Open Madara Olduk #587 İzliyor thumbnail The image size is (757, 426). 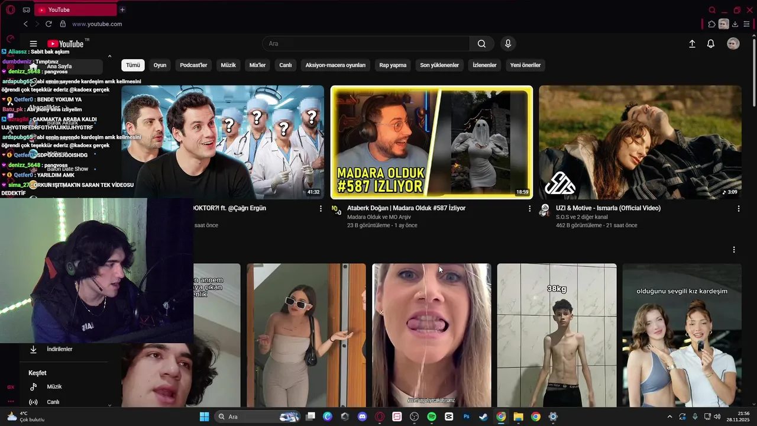(432, 143)
